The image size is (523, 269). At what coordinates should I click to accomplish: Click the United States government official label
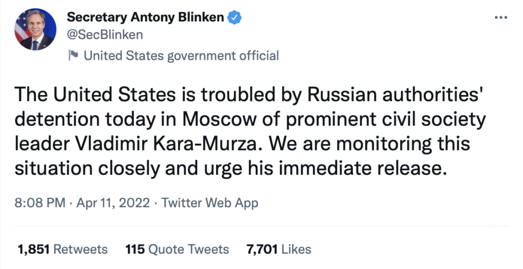tap(181, 55)
